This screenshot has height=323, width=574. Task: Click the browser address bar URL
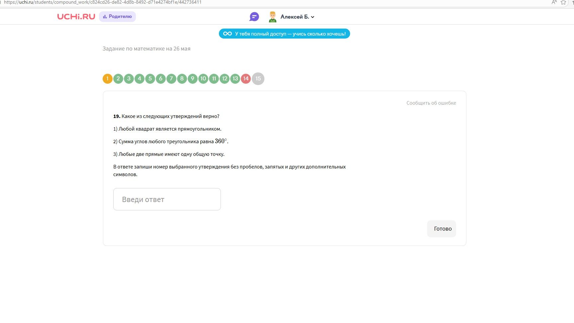(103, 2)
